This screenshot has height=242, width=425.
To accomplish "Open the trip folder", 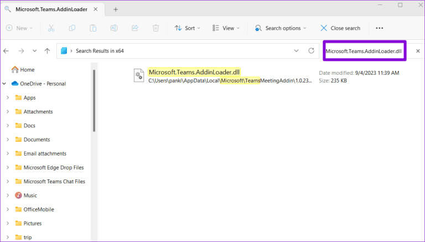I will [x=23, y=238].
